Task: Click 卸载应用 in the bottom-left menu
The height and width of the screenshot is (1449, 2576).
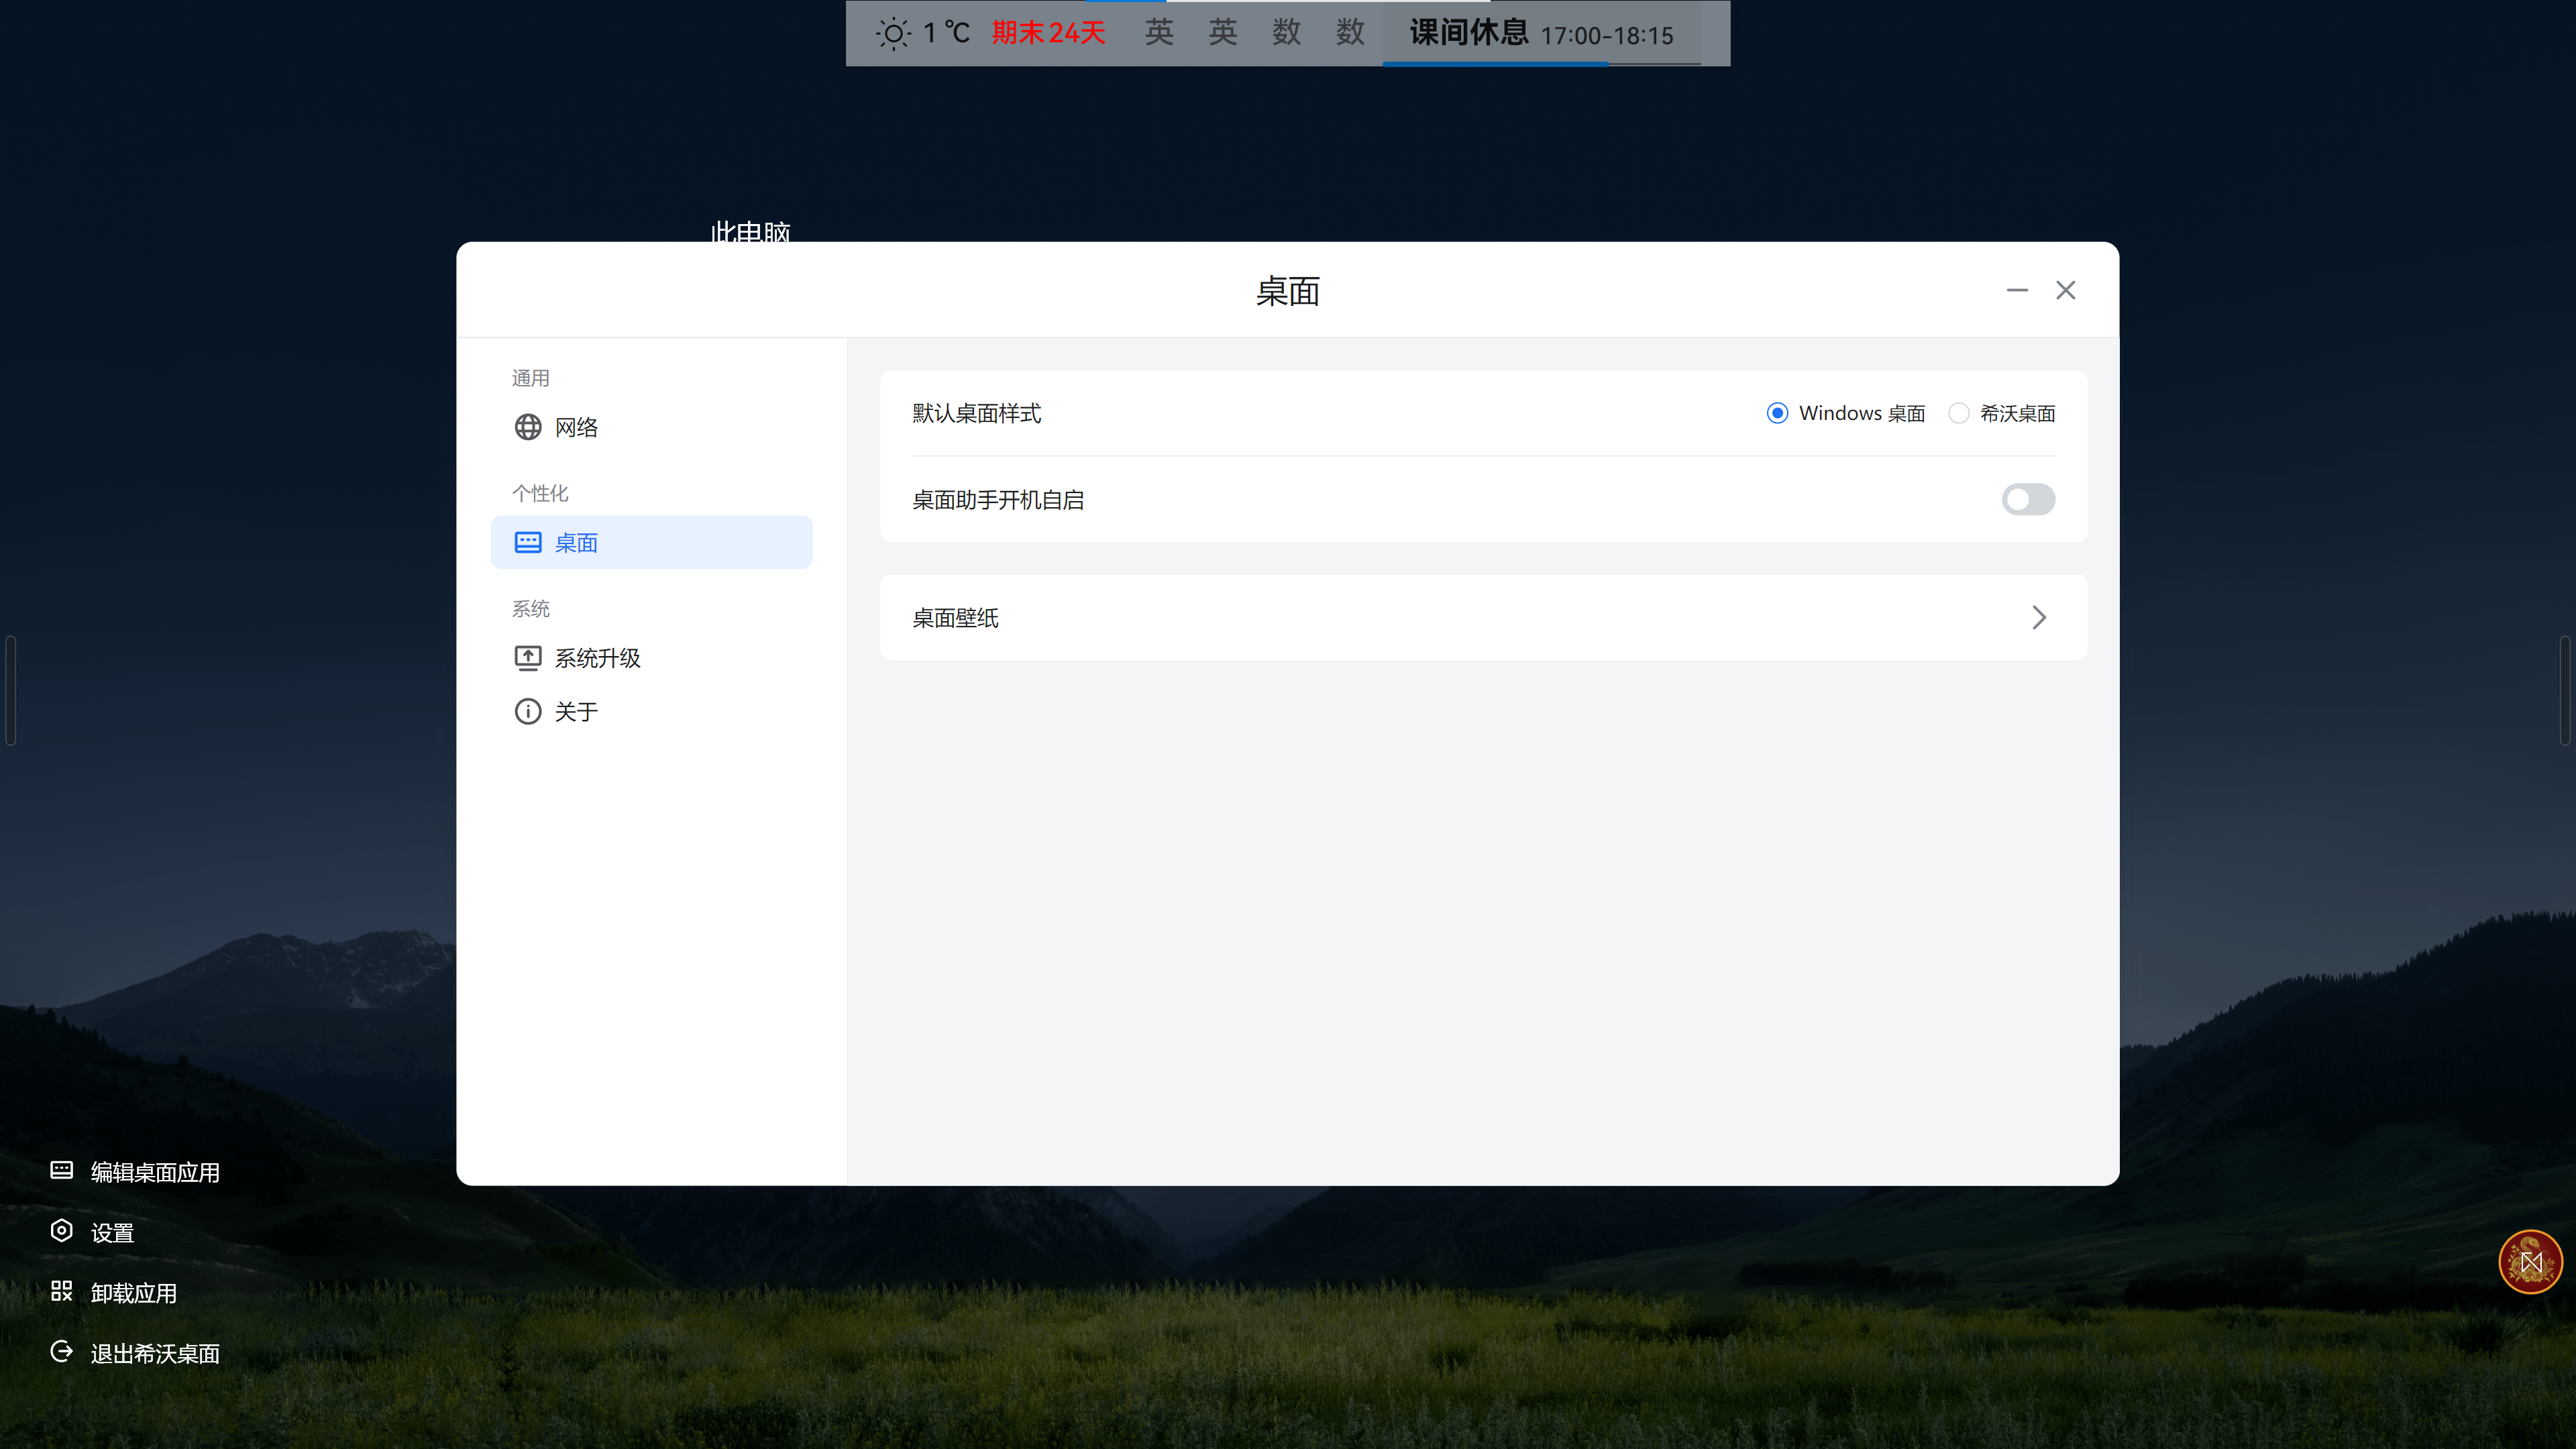Action: pos(134,1293)
